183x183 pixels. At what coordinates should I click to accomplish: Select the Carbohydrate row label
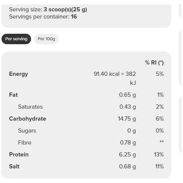pos(27,119)
